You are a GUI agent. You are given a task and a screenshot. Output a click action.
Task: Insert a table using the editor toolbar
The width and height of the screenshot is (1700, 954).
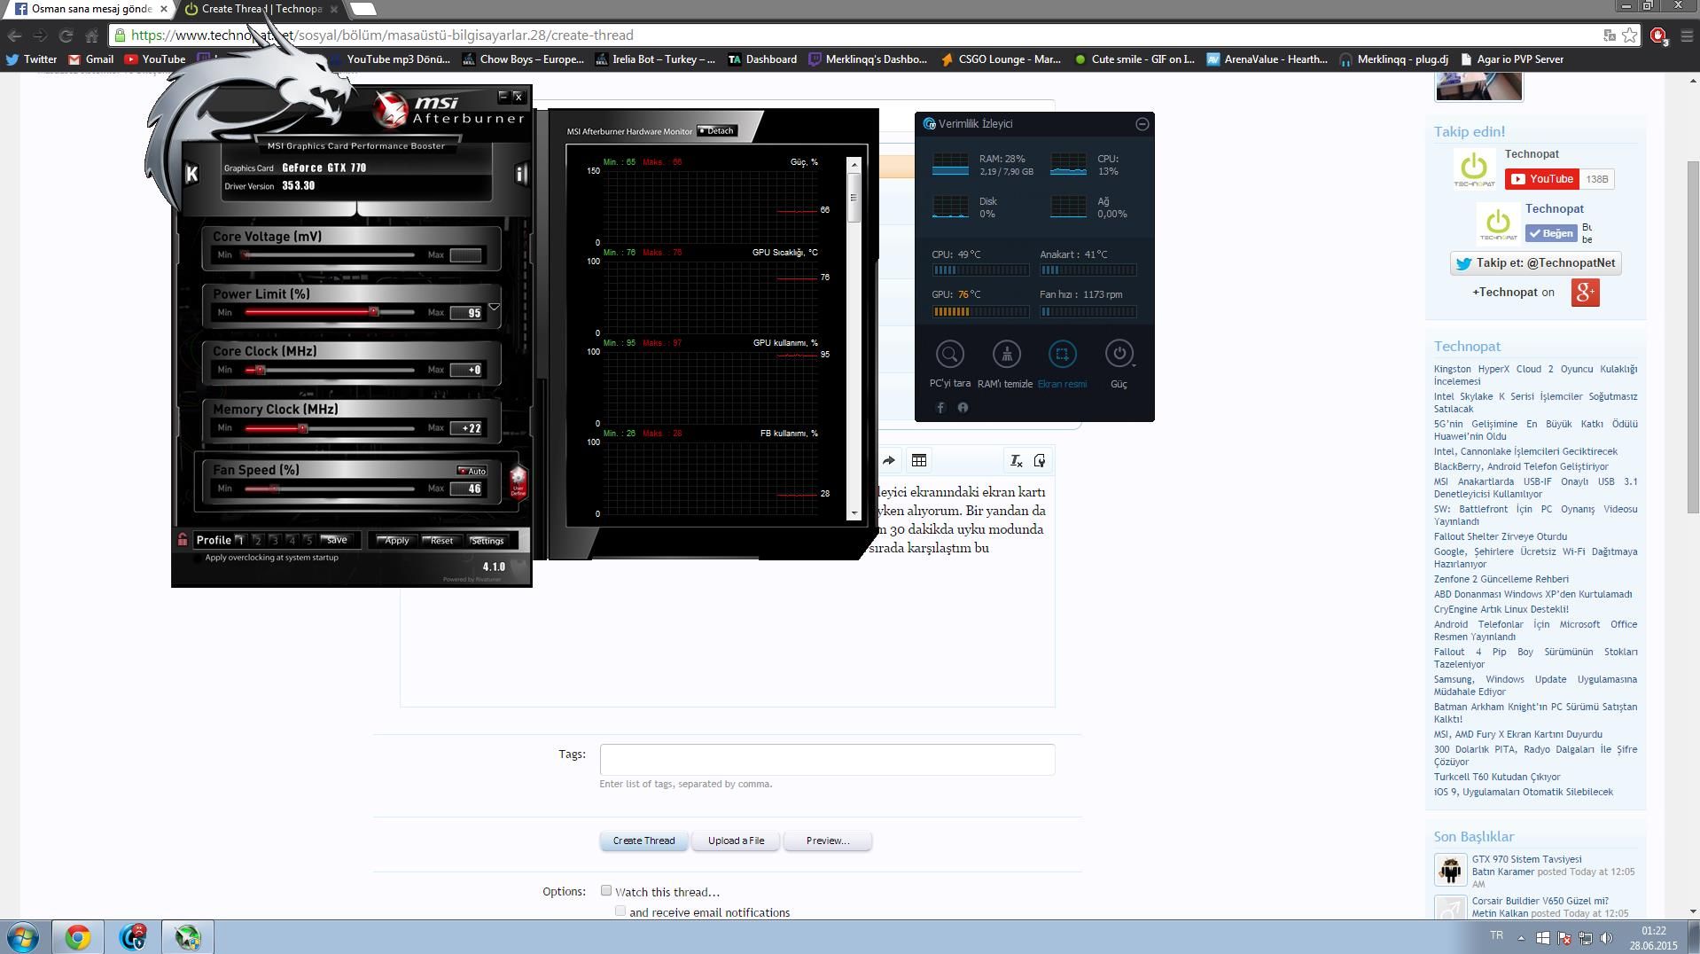[919, 460]
